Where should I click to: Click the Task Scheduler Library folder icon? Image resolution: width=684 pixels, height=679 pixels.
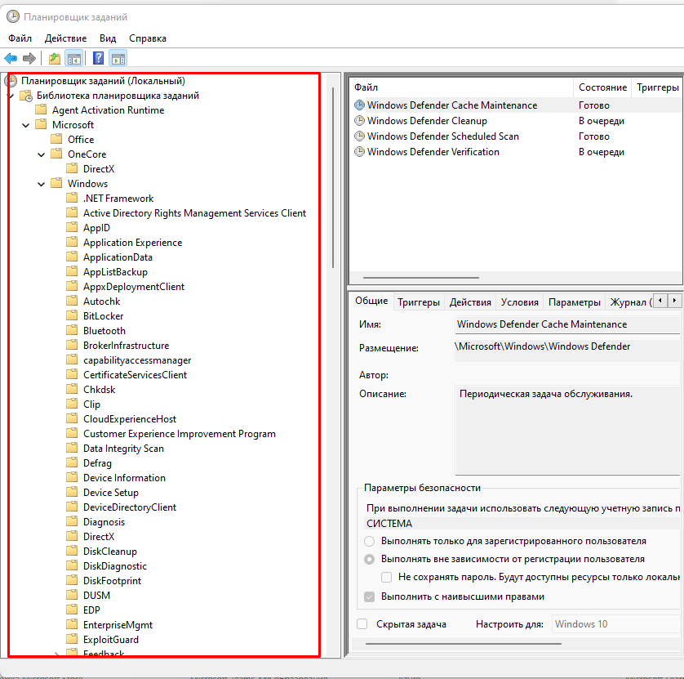26,96
